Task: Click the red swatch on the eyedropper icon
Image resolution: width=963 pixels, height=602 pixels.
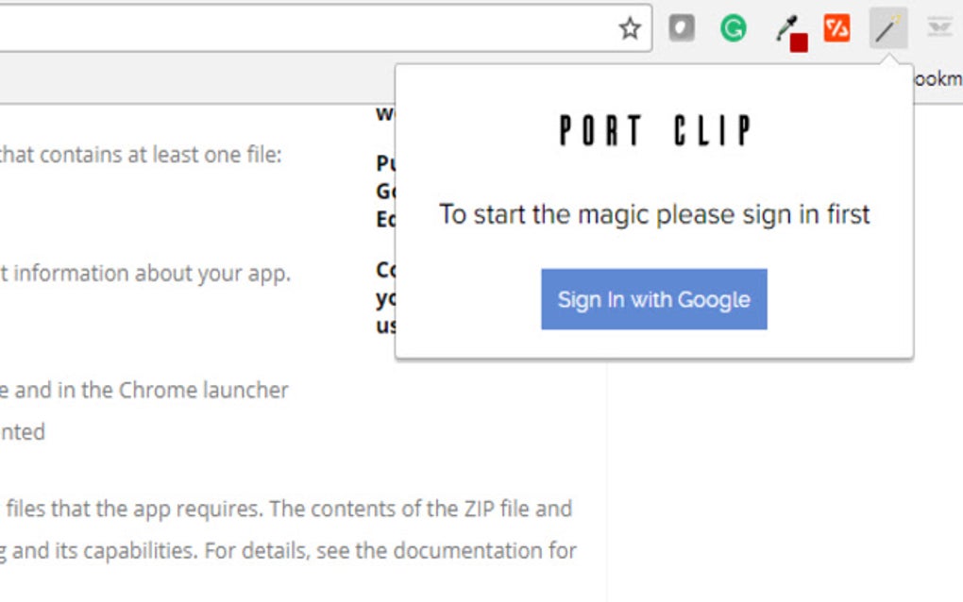Action: click(799, 42)
